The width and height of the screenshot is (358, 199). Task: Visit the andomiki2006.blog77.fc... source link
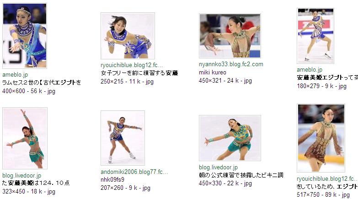tap(134, 172)
